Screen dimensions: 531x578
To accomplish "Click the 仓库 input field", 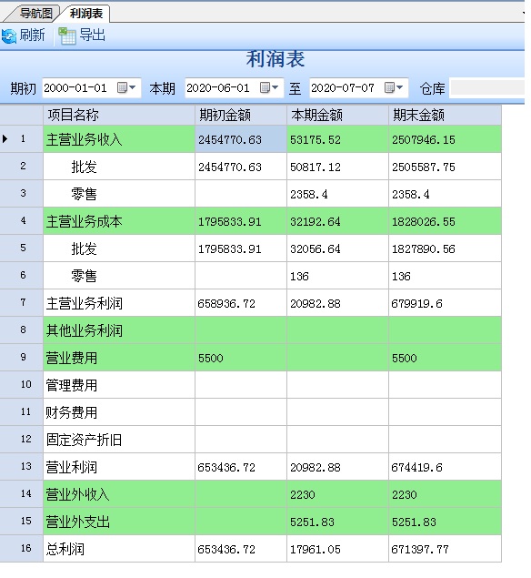I will point(486,88).
